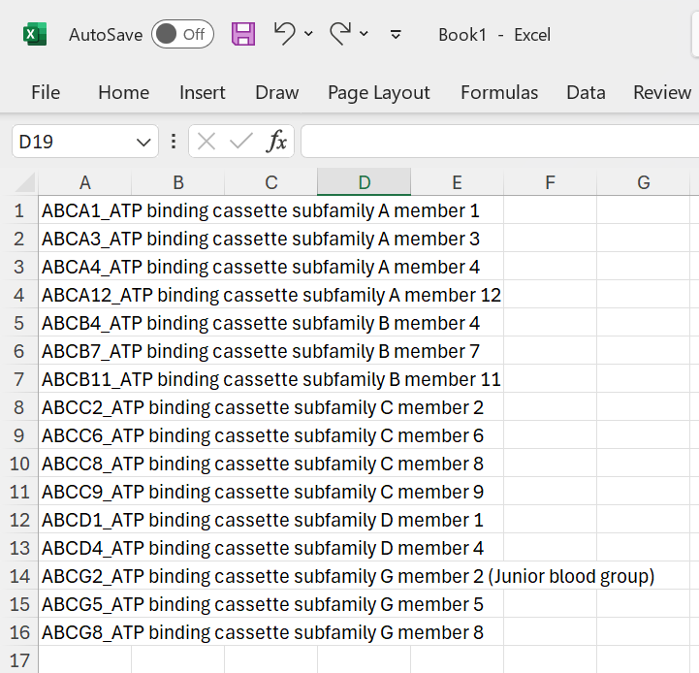Click the formula bar Enter checkmark icon
This screenshot has height=673, width=699.
[240, 142]
